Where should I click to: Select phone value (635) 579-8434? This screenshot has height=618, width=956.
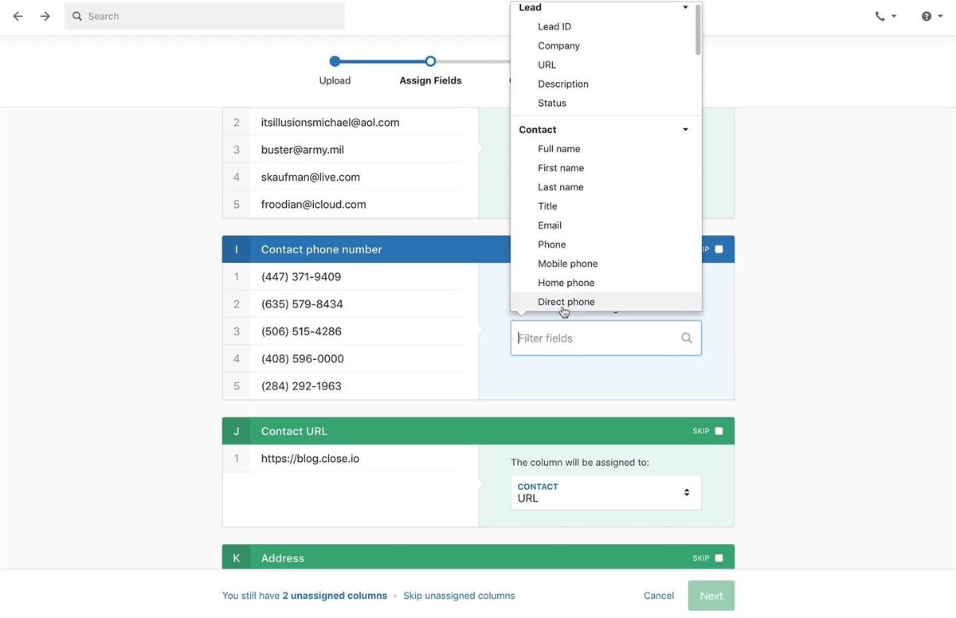point(302,304)
